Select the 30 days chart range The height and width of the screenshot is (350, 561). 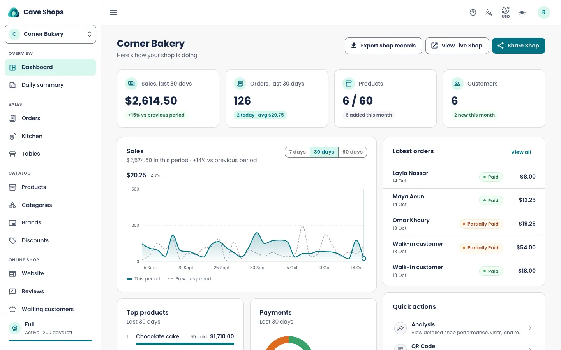[x=324, y=152]
